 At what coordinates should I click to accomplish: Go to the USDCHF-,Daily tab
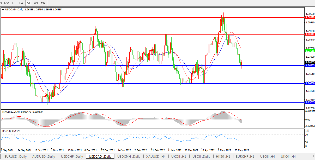(x=72, y=156)
